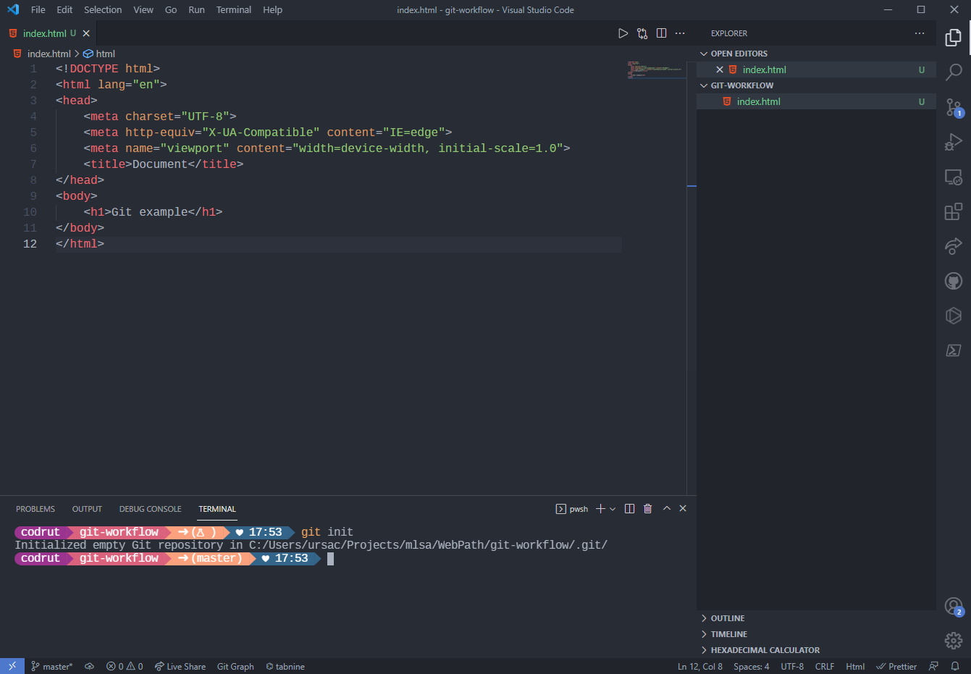971x674 pixels.
Task: Create a new terminal with plus icon
Action: click(x=600, y=509)
